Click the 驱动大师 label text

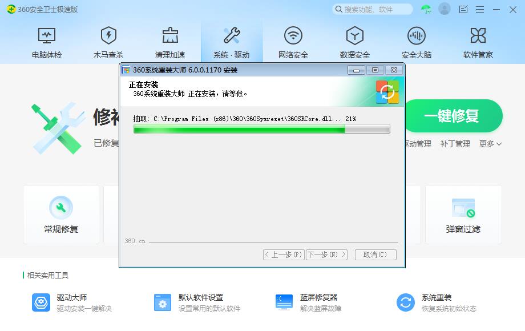72,297
